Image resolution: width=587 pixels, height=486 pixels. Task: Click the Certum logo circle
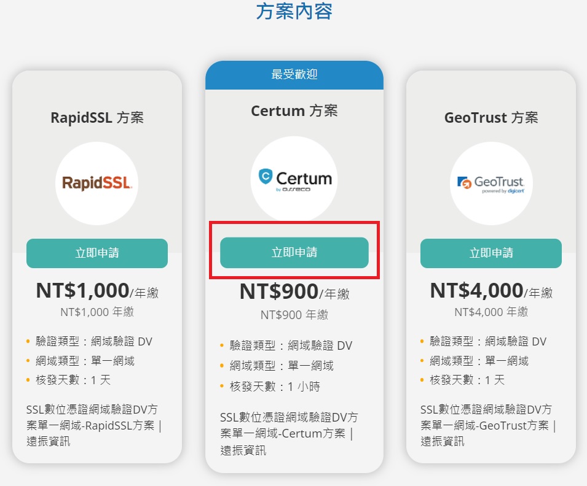click(x=294, y=179)
